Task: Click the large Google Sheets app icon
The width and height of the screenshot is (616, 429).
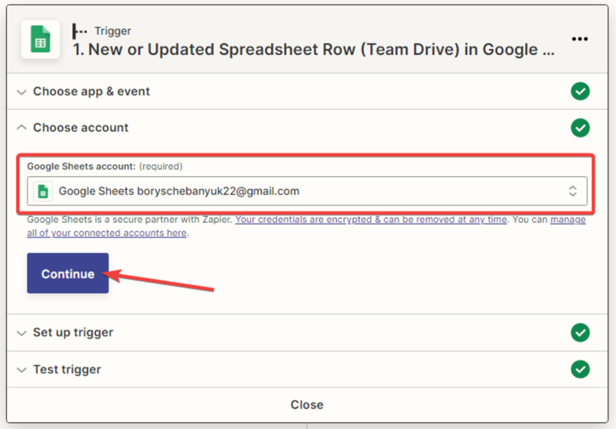Action: [40, 41]
